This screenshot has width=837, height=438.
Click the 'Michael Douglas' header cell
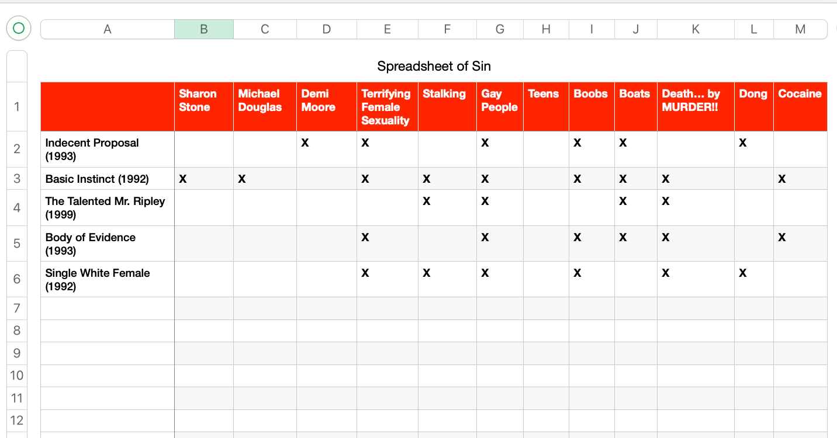(265, 106)
